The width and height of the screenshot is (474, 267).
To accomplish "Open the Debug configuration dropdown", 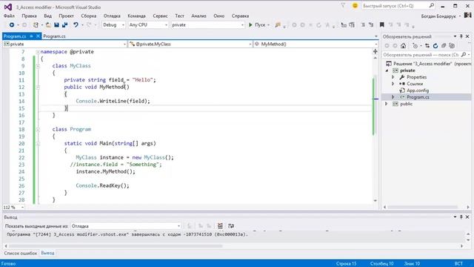I will tap(113, 24).
